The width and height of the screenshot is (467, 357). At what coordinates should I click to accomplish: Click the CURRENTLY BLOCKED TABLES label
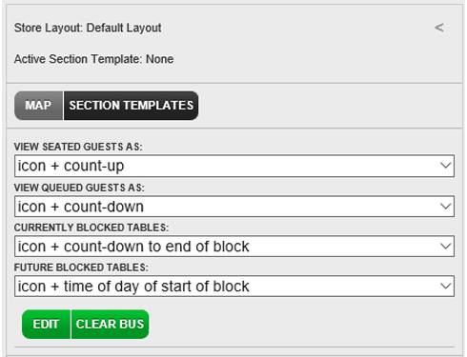coord(91,228)
